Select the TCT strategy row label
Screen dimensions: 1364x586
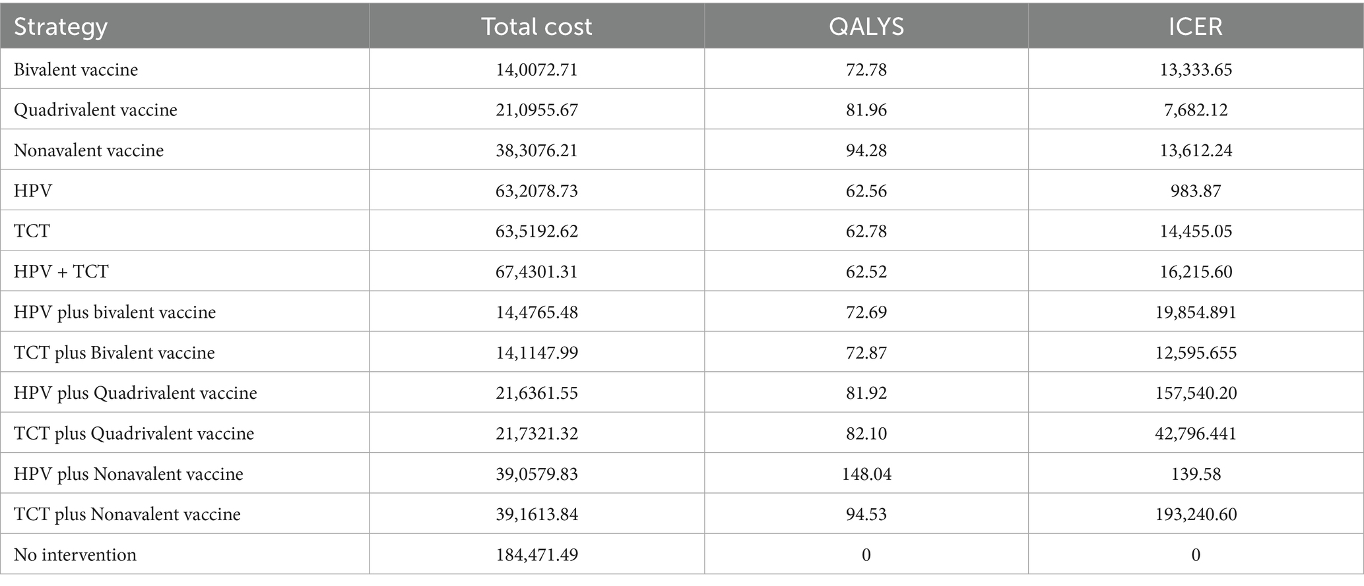32,231
